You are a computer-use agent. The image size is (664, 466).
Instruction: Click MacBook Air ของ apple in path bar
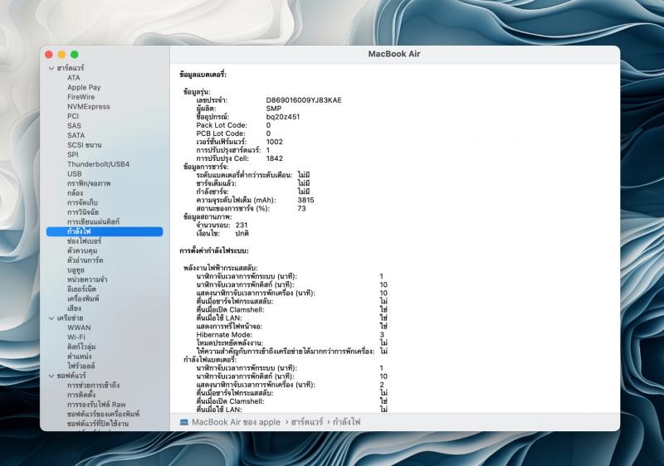click(236, 422)
